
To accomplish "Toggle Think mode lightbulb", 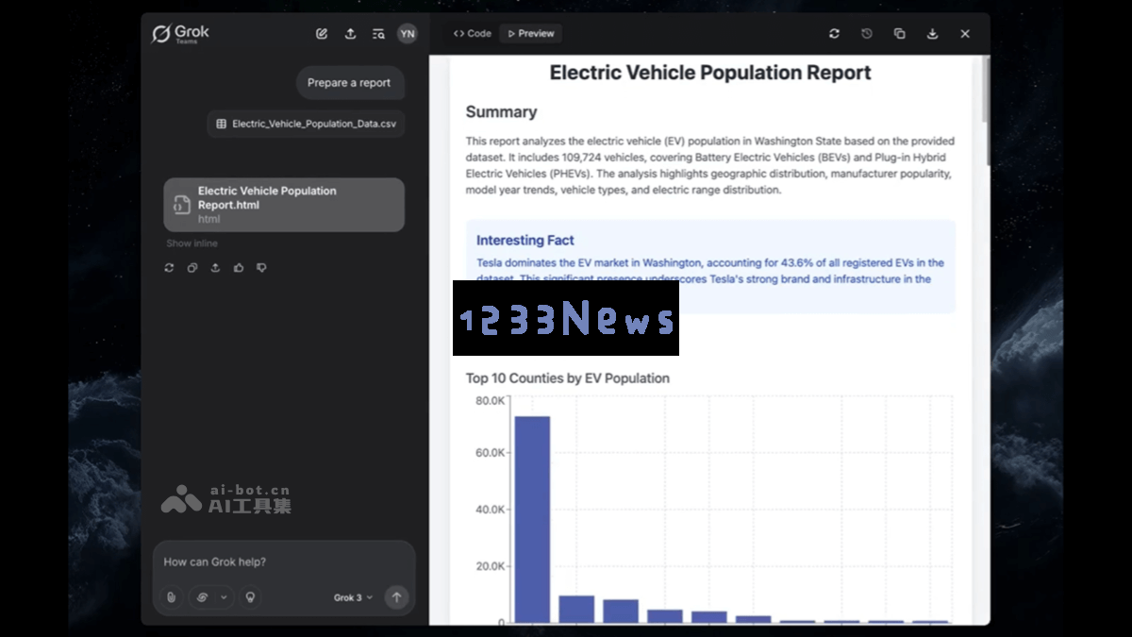I will click(x=250, y=597).
